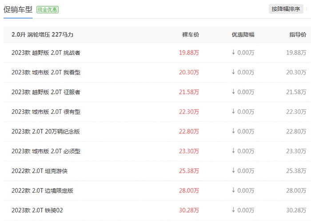Click 0.00万 discount in 边境限定版 row
The height and width of the screenshot is (222, 311).
click(246, 191)
